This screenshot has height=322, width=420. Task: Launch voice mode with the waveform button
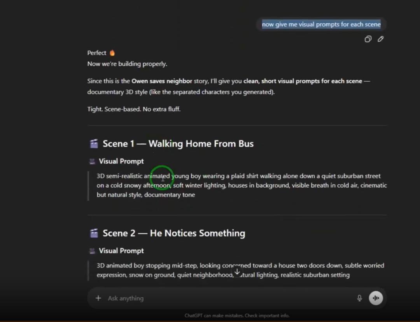click(376, 298)
